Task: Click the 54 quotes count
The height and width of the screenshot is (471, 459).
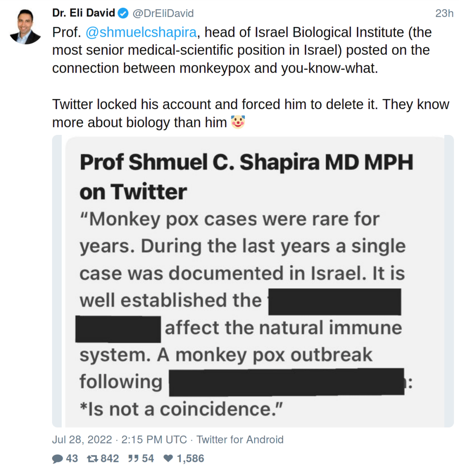Action: [148, 459]
